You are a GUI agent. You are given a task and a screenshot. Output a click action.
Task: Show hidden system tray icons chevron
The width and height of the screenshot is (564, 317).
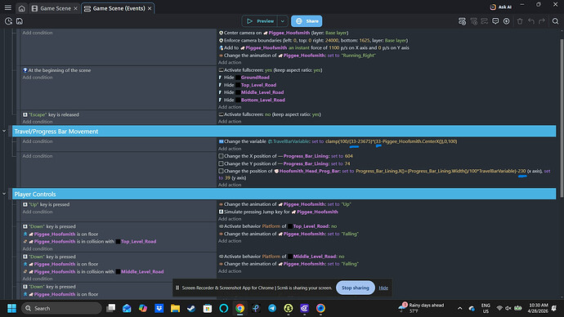pos(459,308)
